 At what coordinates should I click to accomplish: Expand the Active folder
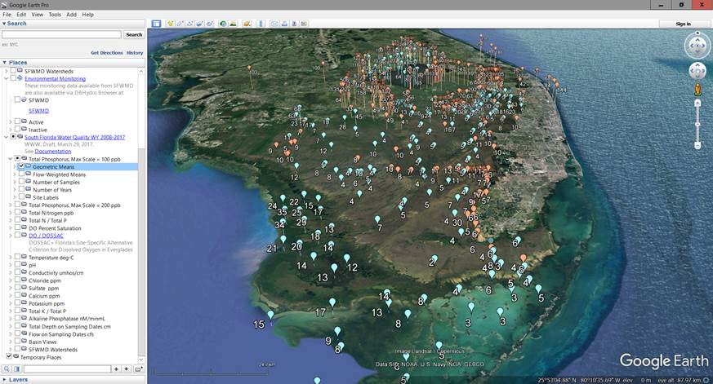click(x=11, y=122)
